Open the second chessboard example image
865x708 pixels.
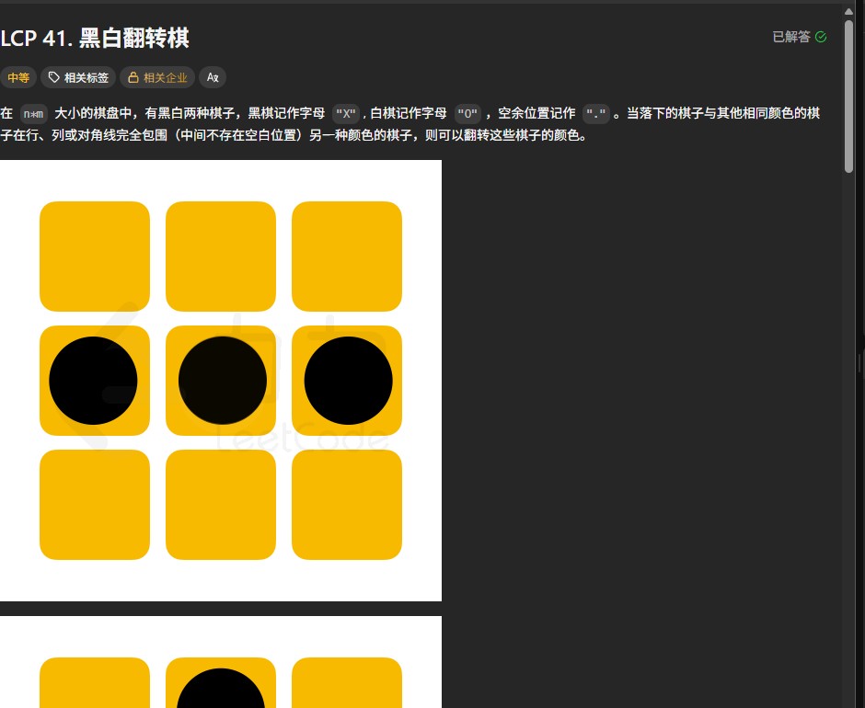221,662
